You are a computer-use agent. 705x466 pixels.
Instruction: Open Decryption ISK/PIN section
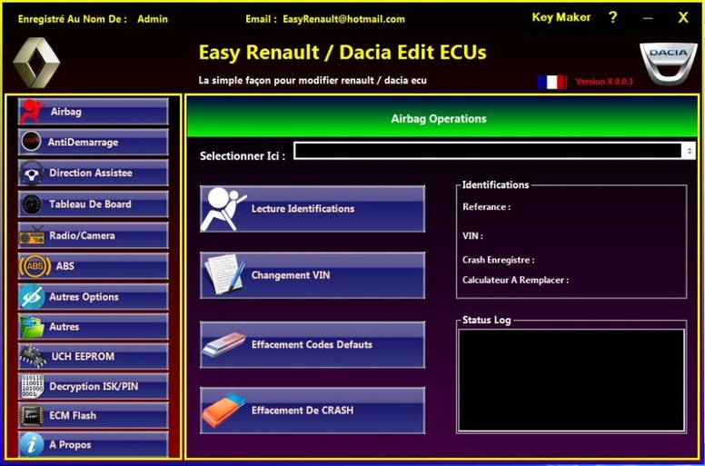coord(93,386)
